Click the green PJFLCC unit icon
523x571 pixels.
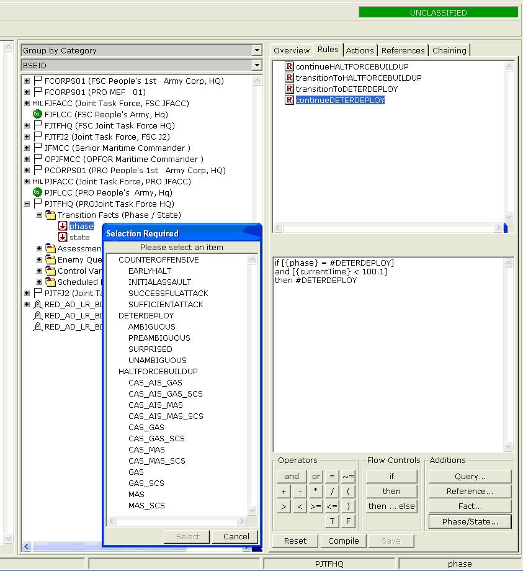[x=37, y=192]
